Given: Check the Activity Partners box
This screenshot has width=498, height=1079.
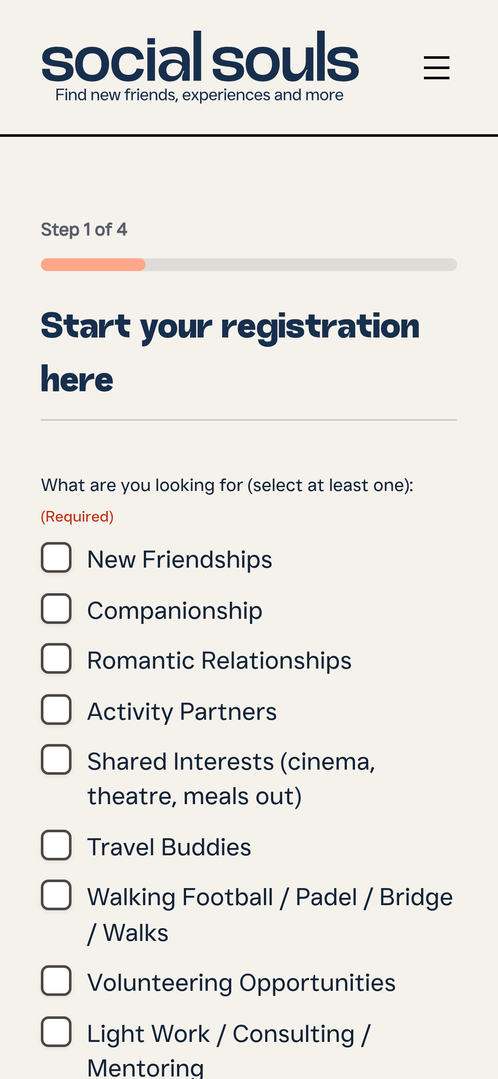Looking at the screenshot, I should (x=56, y=710).
